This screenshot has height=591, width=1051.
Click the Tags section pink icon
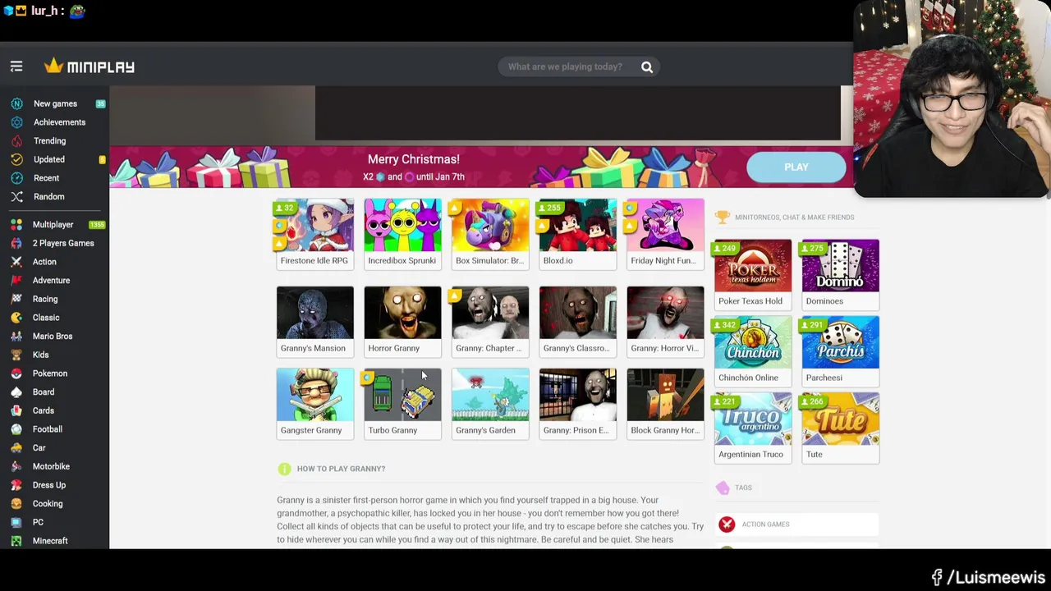(x=723, y=488)
